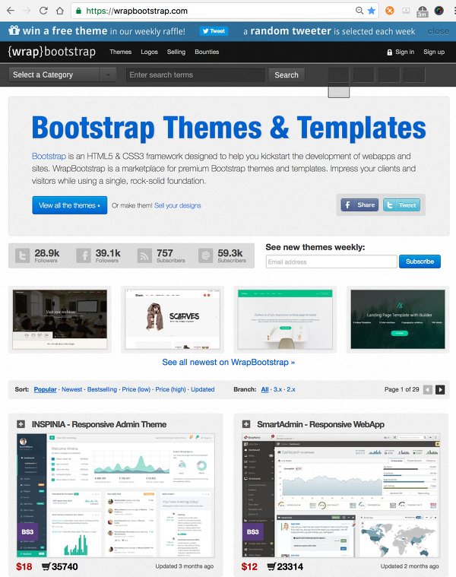
Task: Click the Tweet button in raffle banner
Action: point(214,31)
